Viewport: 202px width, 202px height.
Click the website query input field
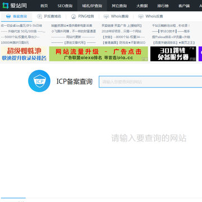click(x=150, y=82)
